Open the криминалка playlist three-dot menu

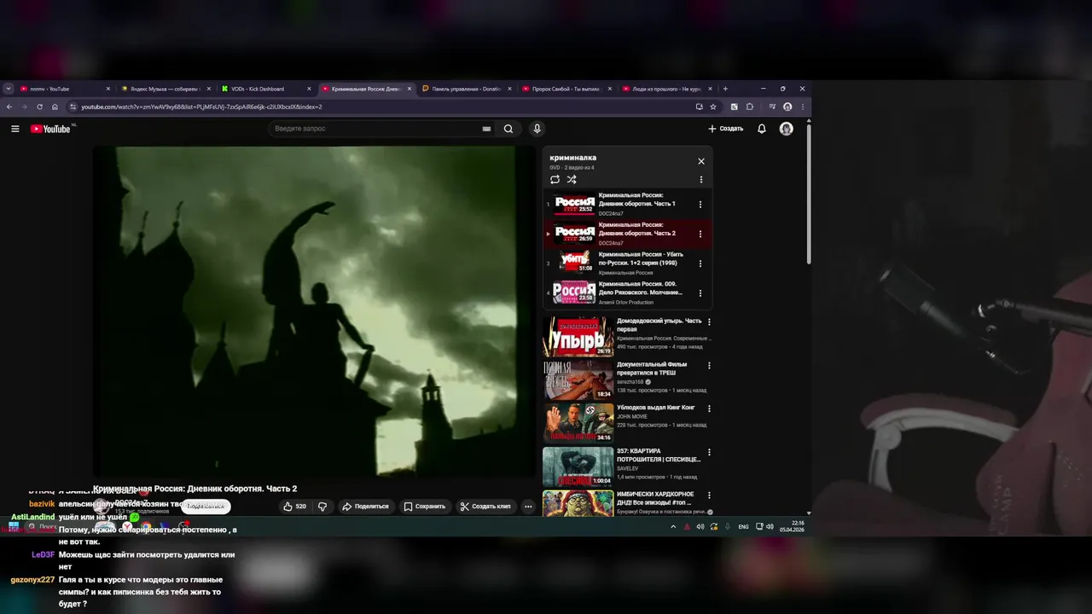[701, 179]
